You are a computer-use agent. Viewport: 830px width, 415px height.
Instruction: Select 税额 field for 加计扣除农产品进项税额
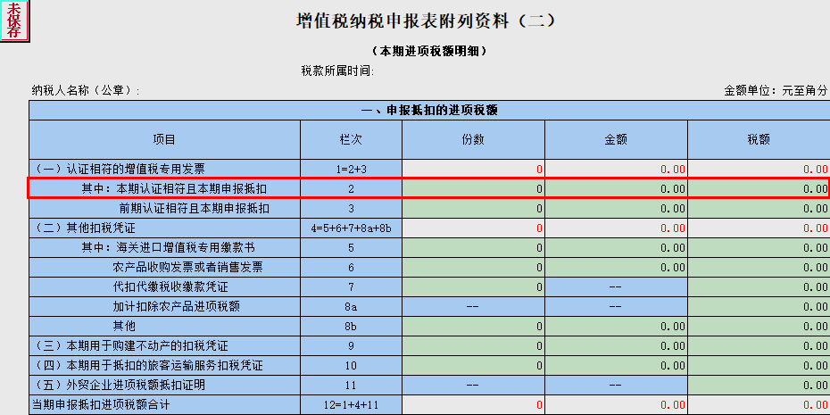759,306
